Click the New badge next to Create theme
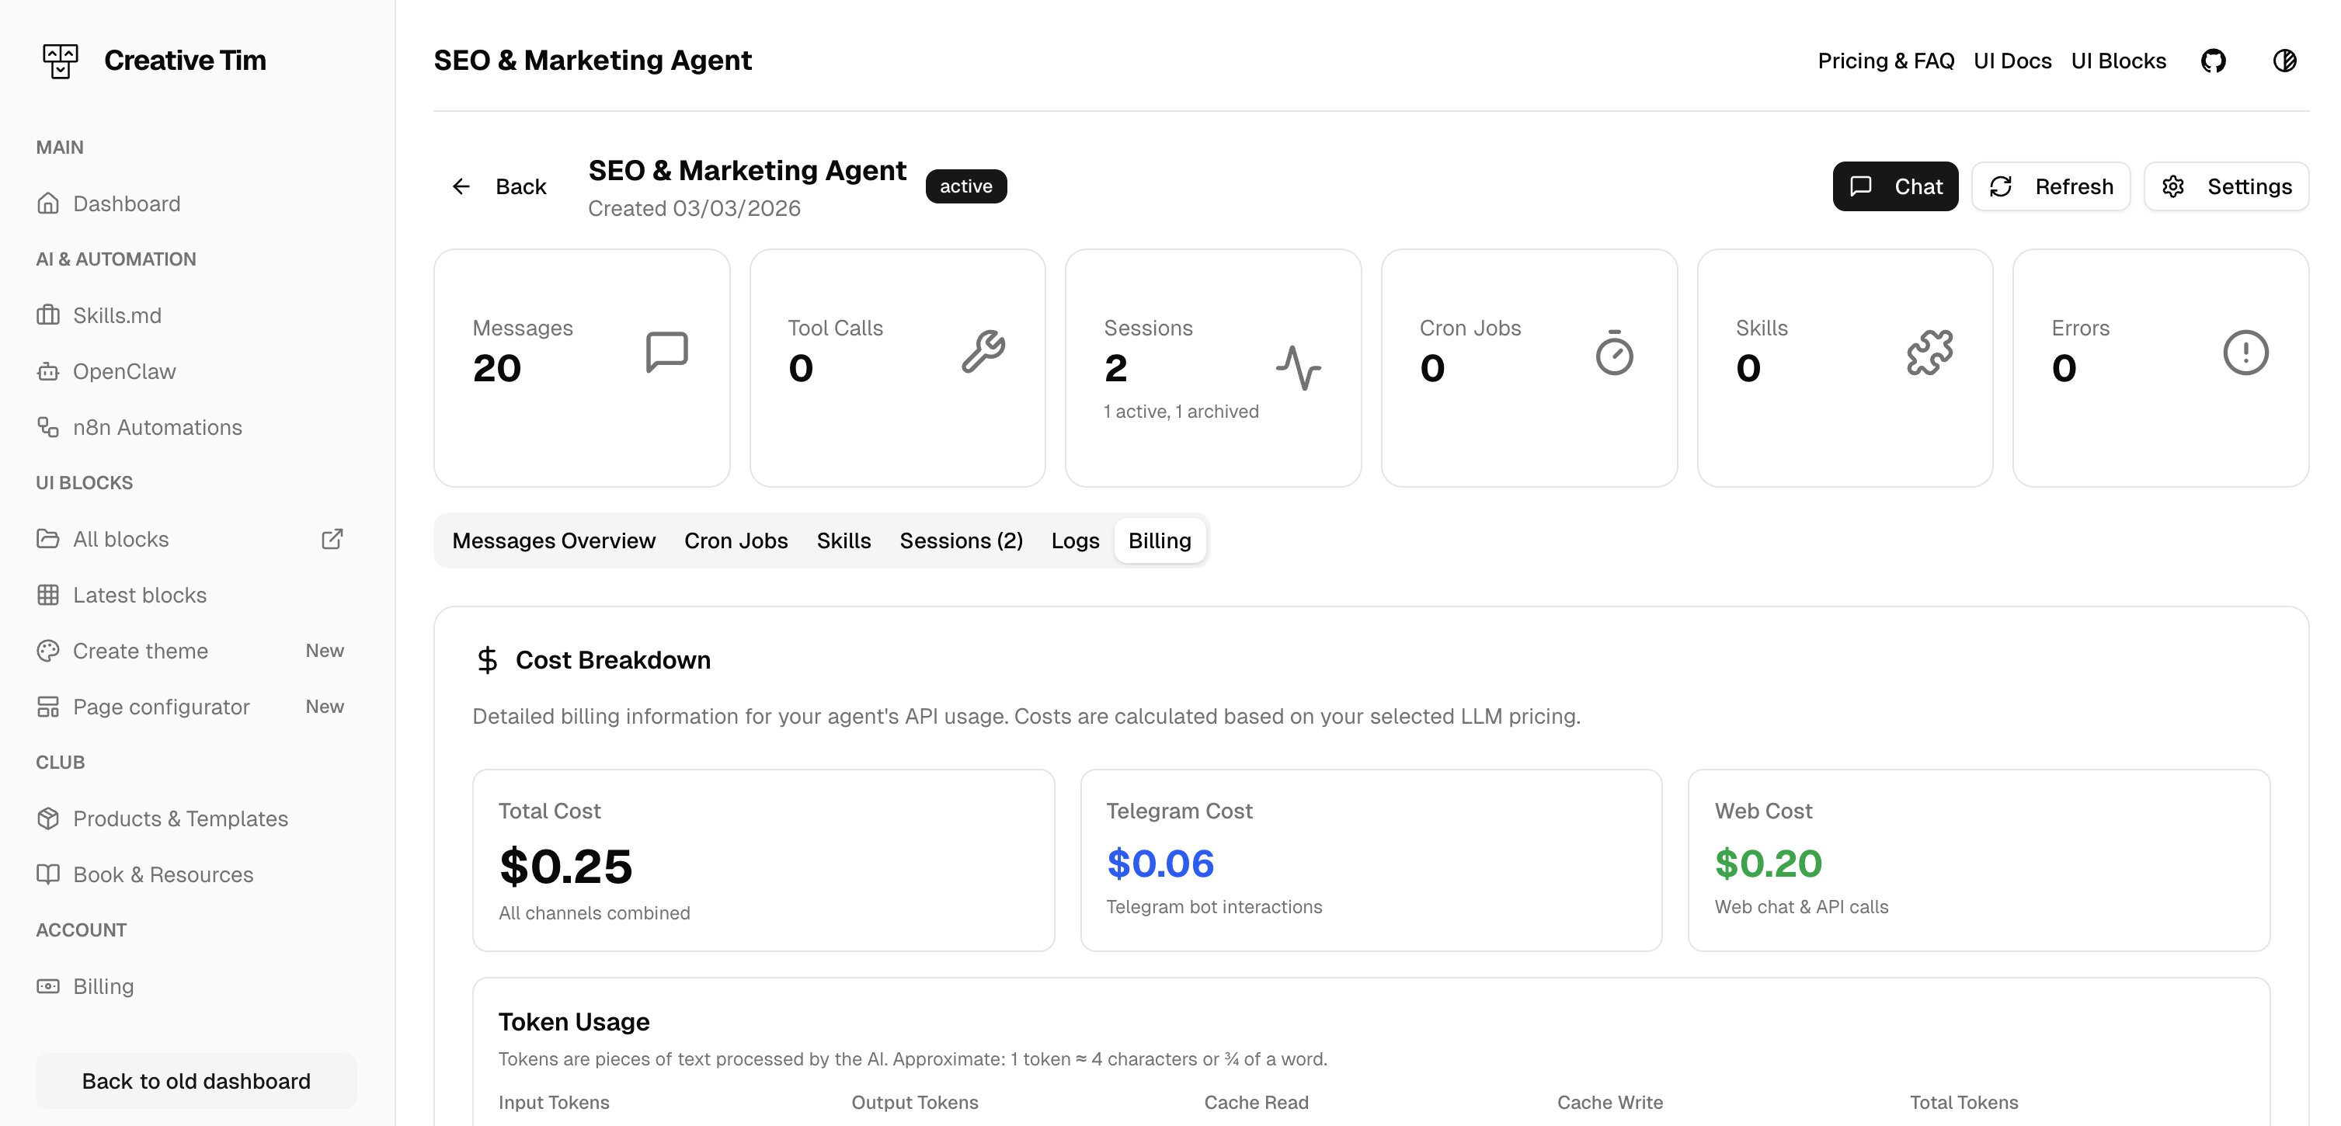2341x1126 pixels. (x=325, y=651)
